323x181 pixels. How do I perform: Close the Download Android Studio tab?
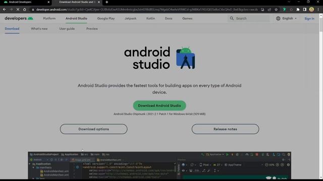pos(99,2)
